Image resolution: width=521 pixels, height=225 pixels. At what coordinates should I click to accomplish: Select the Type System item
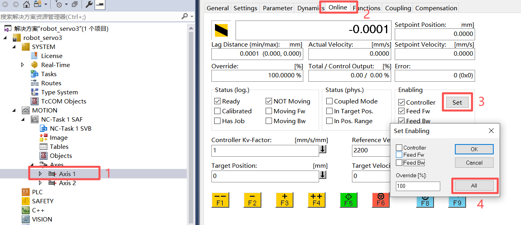coord(59,92)
